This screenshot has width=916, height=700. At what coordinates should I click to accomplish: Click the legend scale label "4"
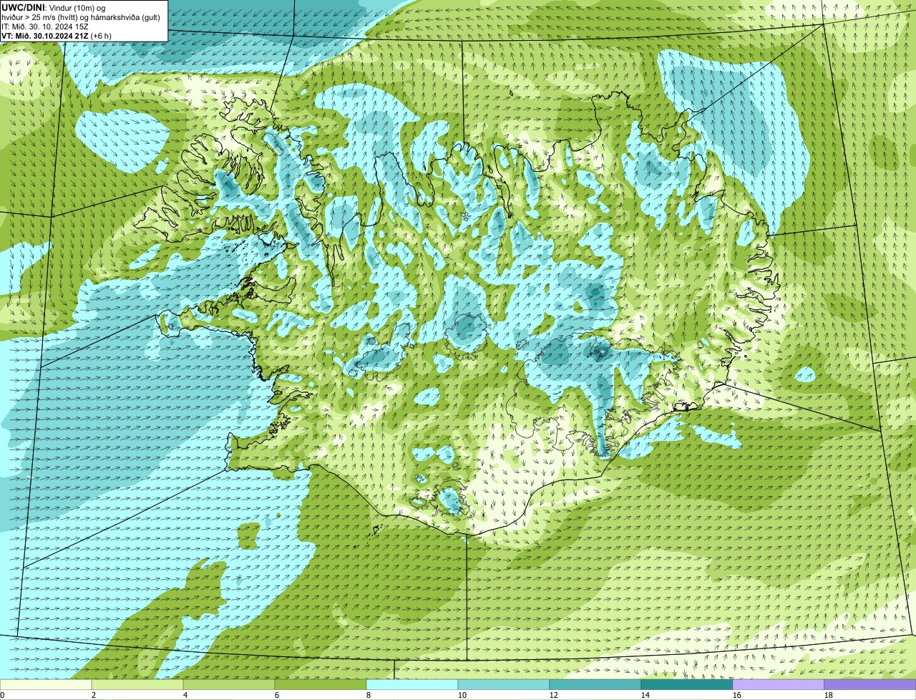[185, 695]
